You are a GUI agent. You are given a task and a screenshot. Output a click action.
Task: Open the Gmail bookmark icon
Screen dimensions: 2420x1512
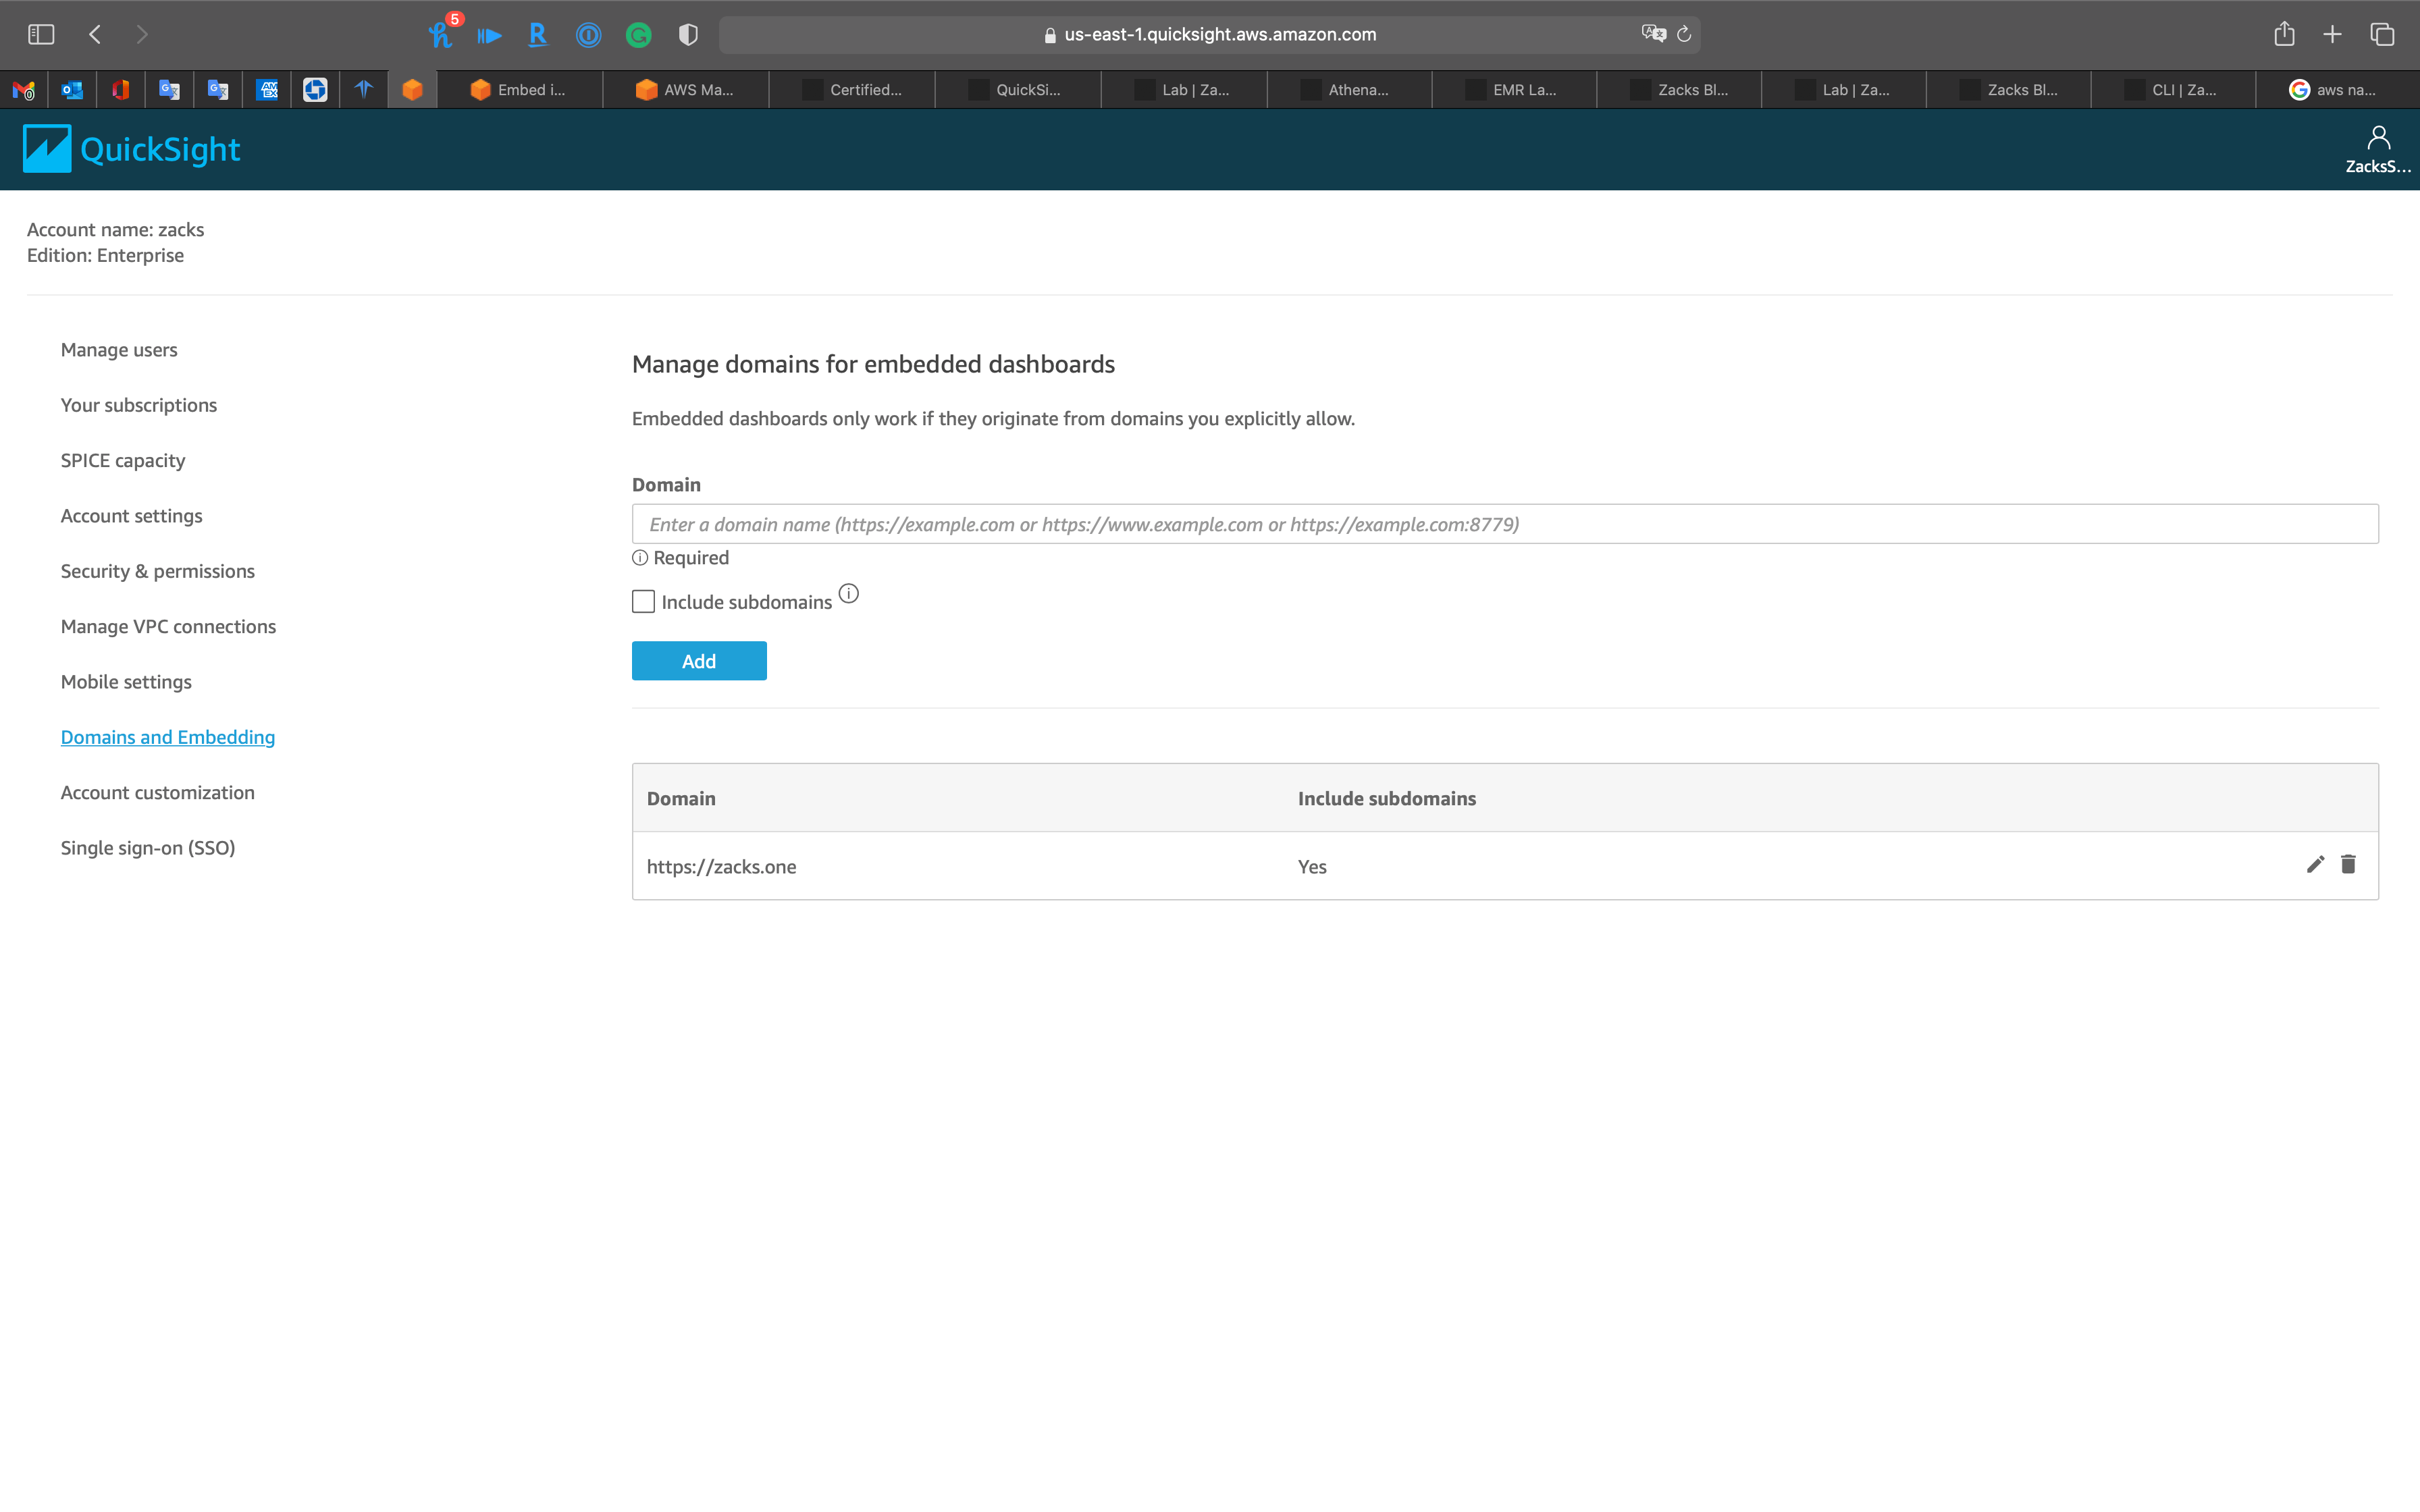pyautogui.click(x=24, y=90)
